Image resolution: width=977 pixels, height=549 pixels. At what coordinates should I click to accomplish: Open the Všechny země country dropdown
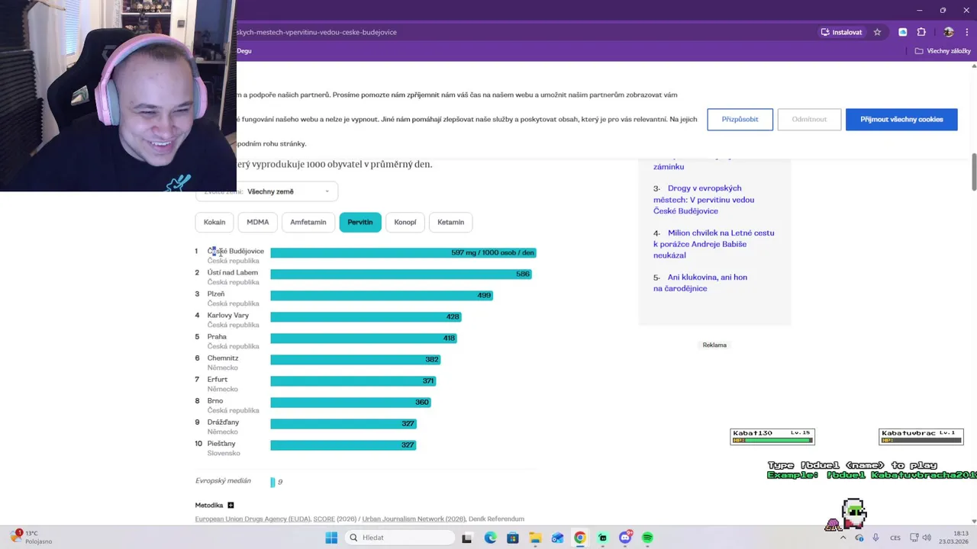(266, 191)
